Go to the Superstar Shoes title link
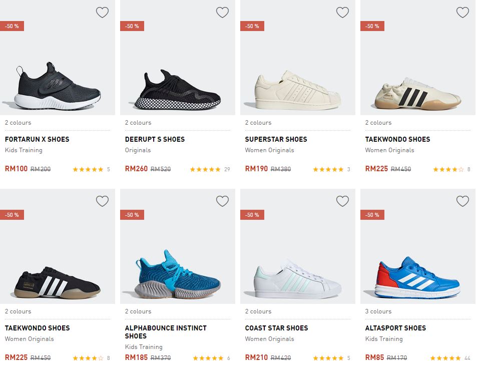Image resolution: width=478 pixels, height=370 pixels. (276, 139)
